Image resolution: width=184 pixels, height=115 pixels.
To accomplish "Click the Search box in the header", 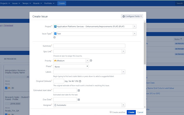I will [179, 3].
